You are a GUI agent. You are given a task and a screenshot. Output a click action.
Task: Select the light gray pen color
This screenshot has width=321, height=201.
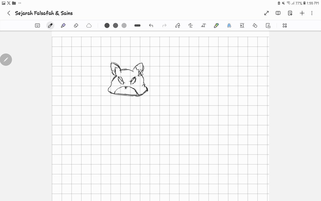[x=124, y=25]
